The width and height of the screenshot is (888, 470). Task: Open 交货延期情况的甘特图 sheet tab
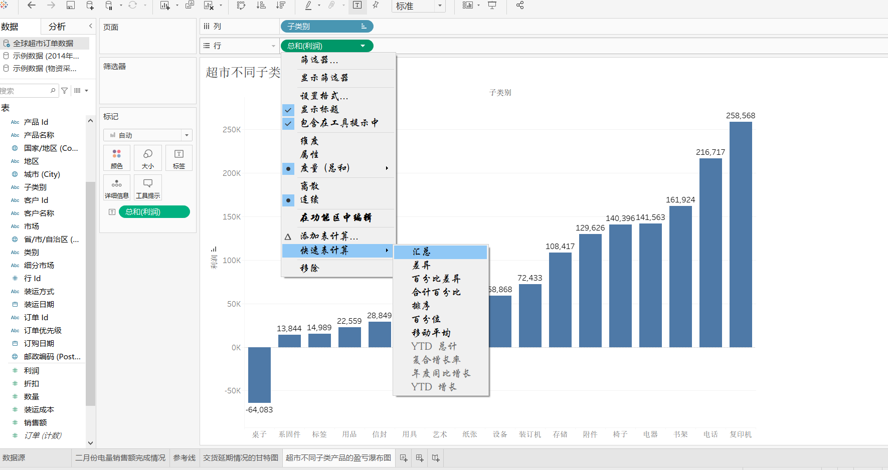coord(241,458)
